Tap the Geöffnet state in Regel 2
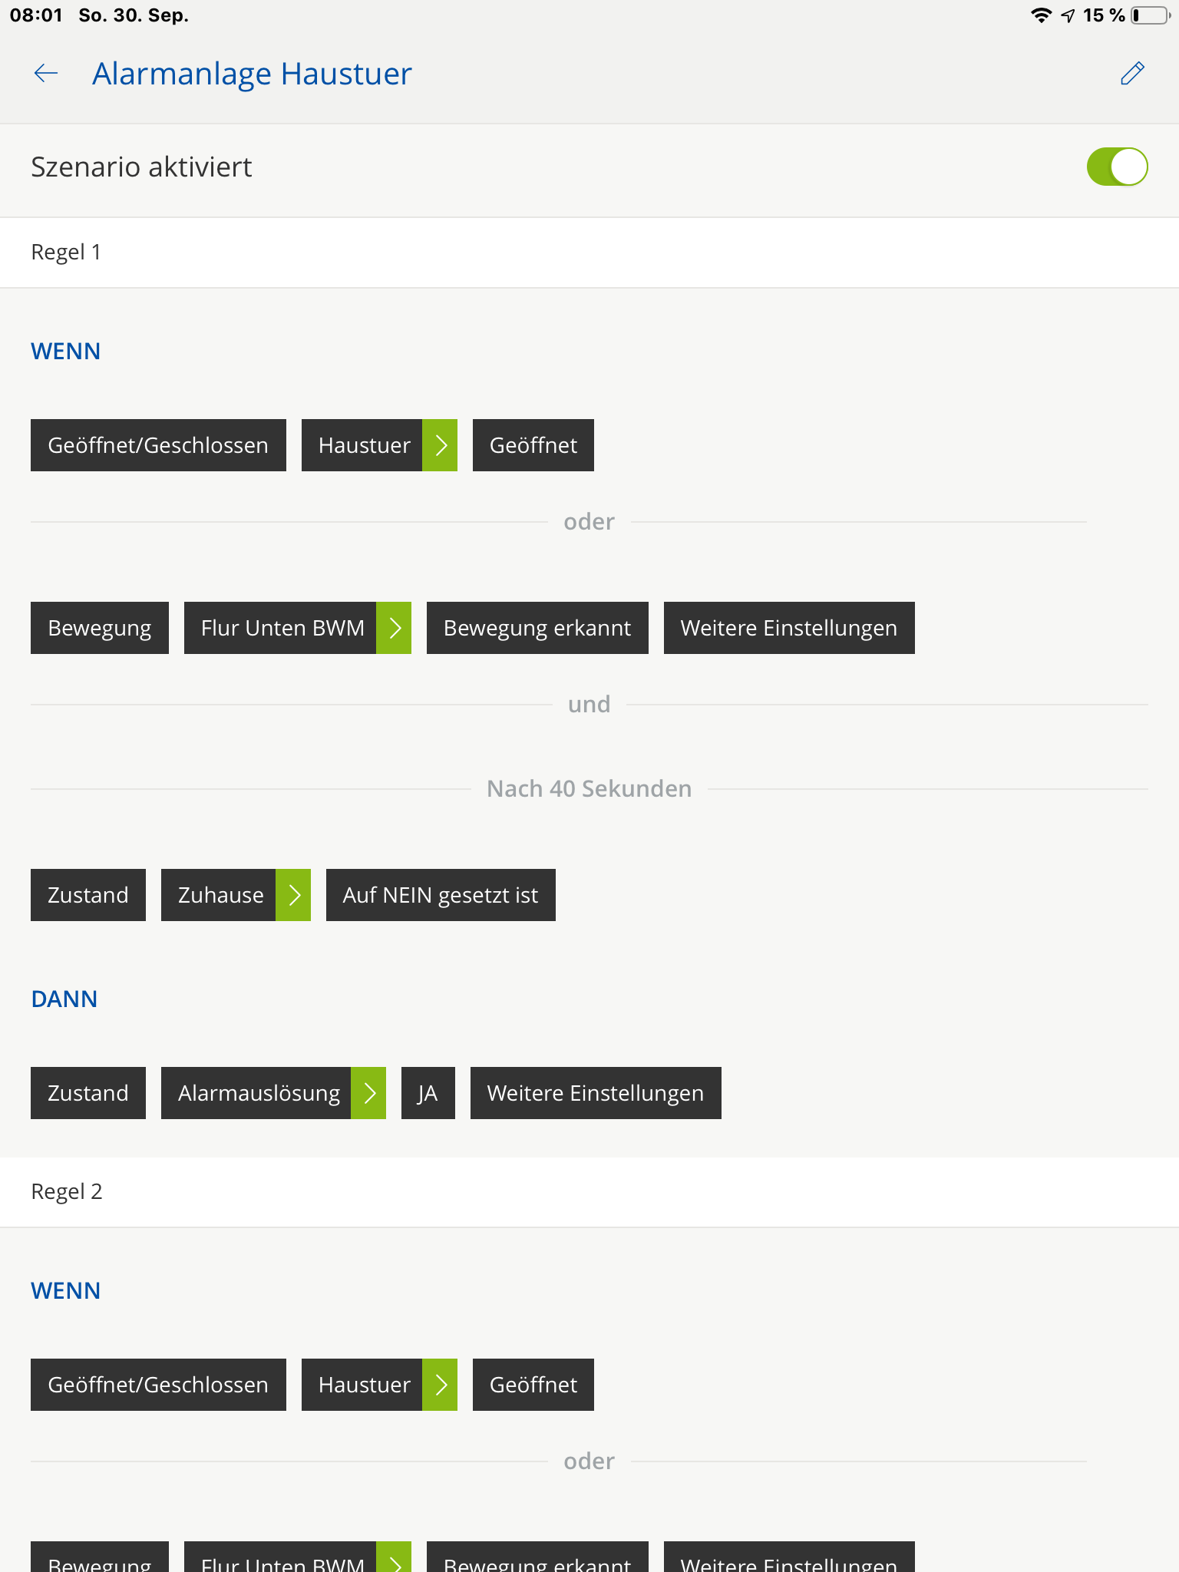The width and height of the screenshot is (1179, 1572). point(533,1385)
